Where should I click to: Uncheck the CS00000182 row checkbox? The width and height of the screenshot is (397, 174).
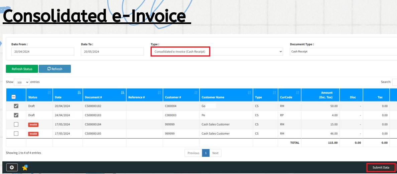(x=16, y=106)
